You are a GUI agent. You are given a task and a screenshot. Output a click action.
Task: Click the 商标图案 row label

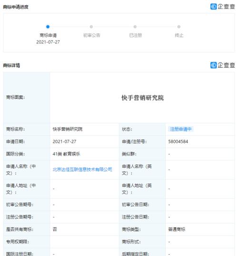pos(15,97)
